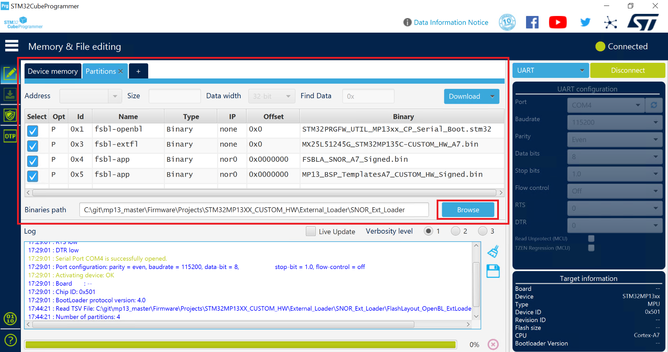The width and height of the screenshot is (668, 352).
Task: Click the Name column header
Action: pyautogui.click(x=128, y=117)
